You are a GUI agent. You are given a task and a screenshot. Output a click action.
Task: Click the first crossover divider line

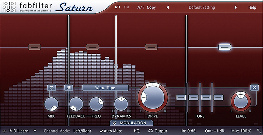click(x=68, y=70)
